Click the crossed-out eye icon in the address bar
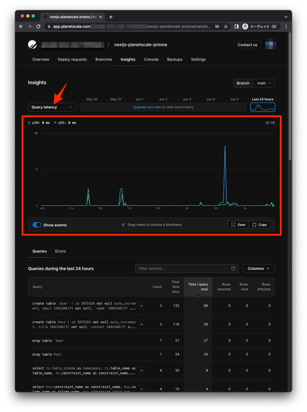307x412 pixels. point(217,26)
